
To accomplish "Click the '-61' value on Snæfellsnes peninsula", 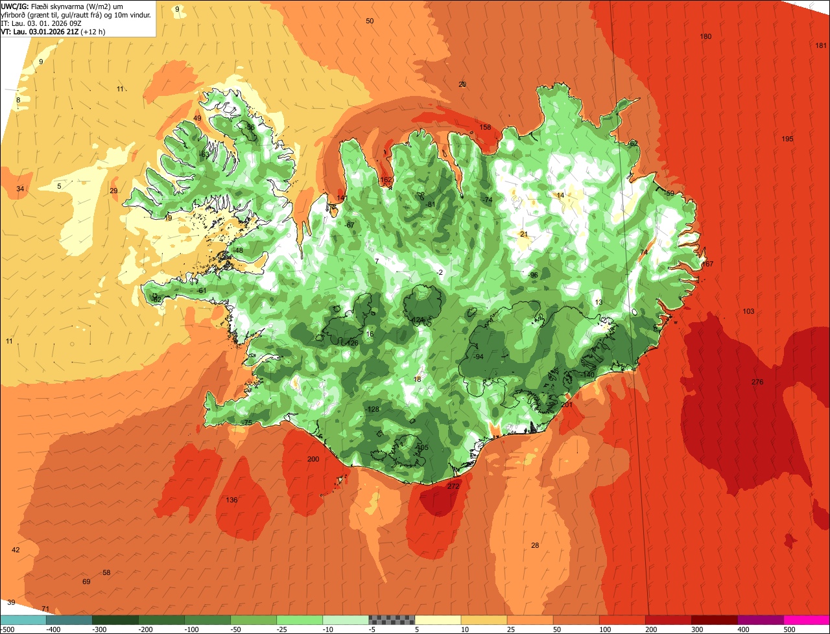I will tap(201, 290).
